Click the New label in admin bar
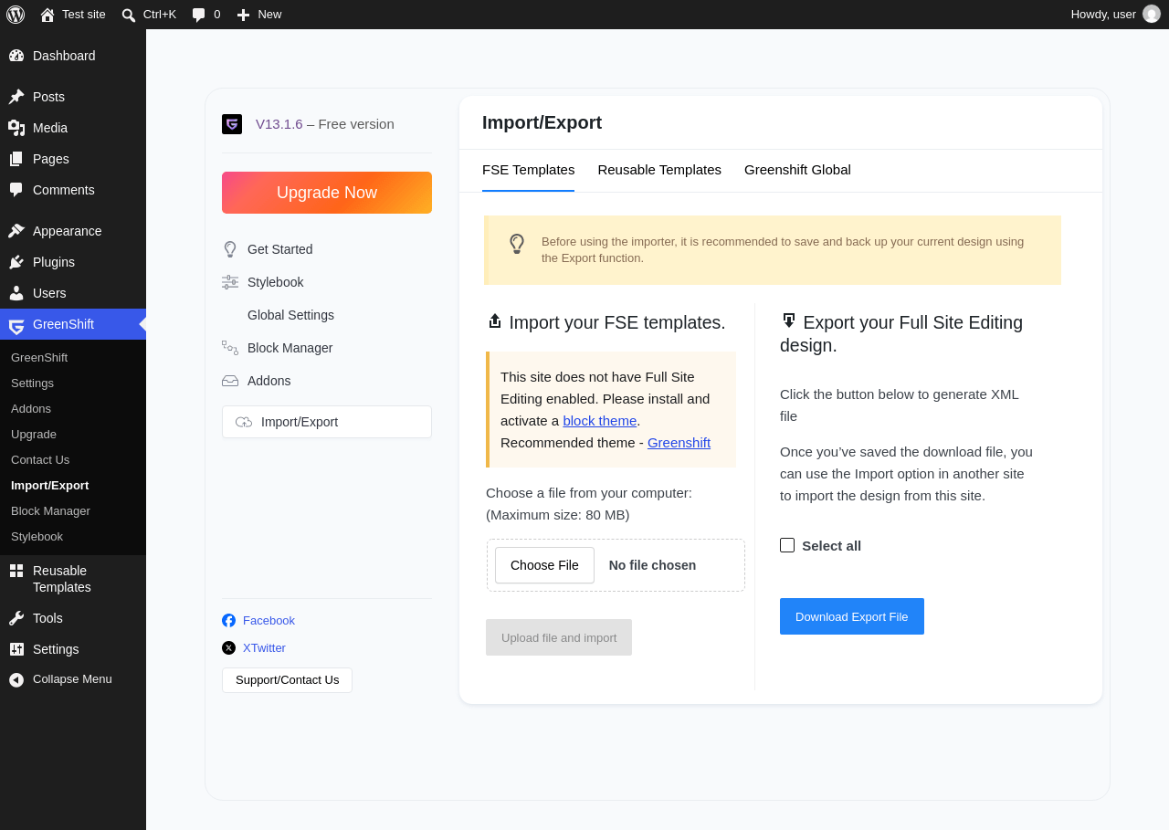The height and width of the screenshot is (830, 1169). pos(269,15)
